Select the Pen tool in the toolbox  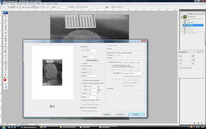pos(5,55)
